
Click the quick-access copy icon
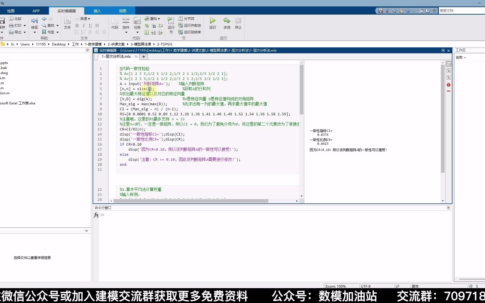[394, 11]
